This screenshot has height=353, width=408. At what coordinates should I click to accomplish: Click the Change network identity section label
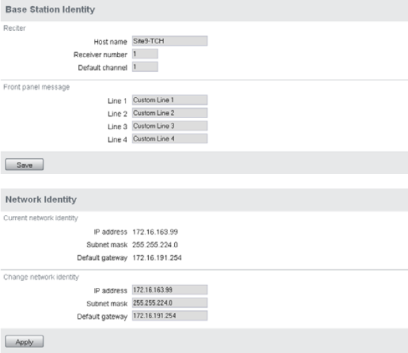pyautogui.click(x=41, y=277)
